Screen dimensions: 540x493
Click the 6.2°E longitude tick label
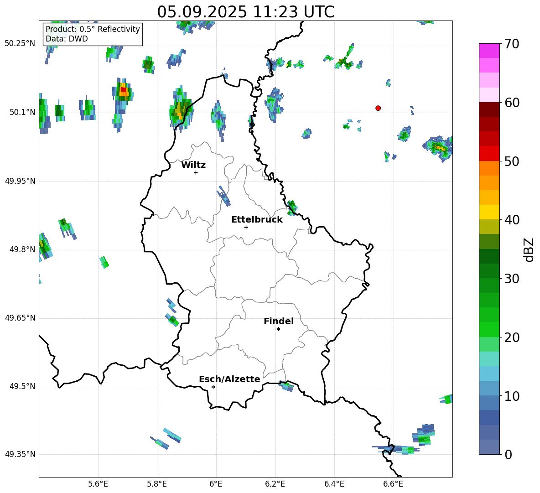275,483
